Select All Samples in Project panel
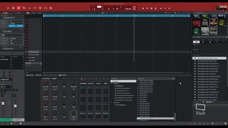The height and width of the screenshot is (128, 228). 123,81
